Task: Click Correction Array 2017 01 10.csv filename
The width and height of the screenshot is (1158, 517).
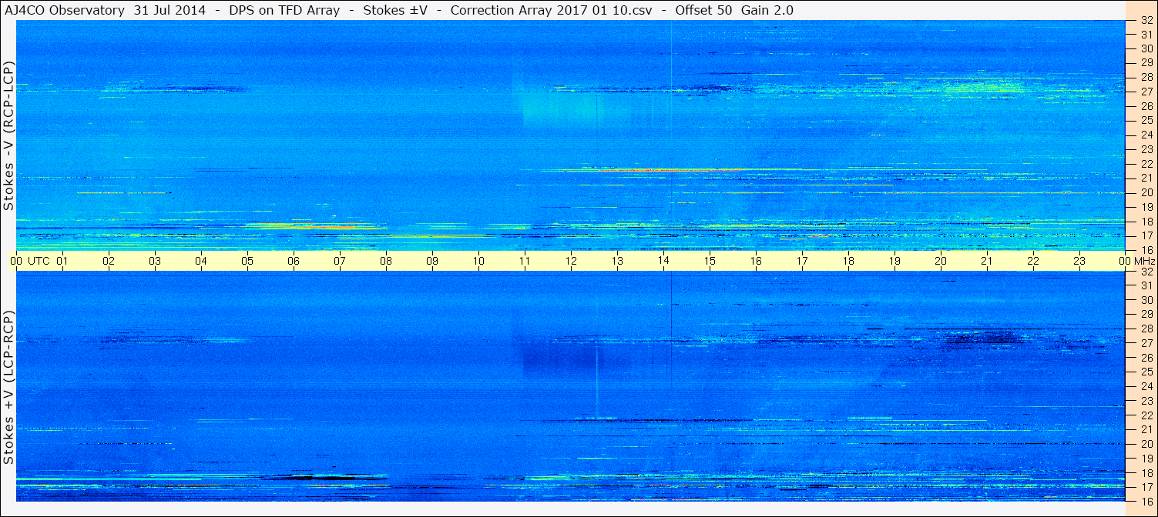Action: click(552, 10)
